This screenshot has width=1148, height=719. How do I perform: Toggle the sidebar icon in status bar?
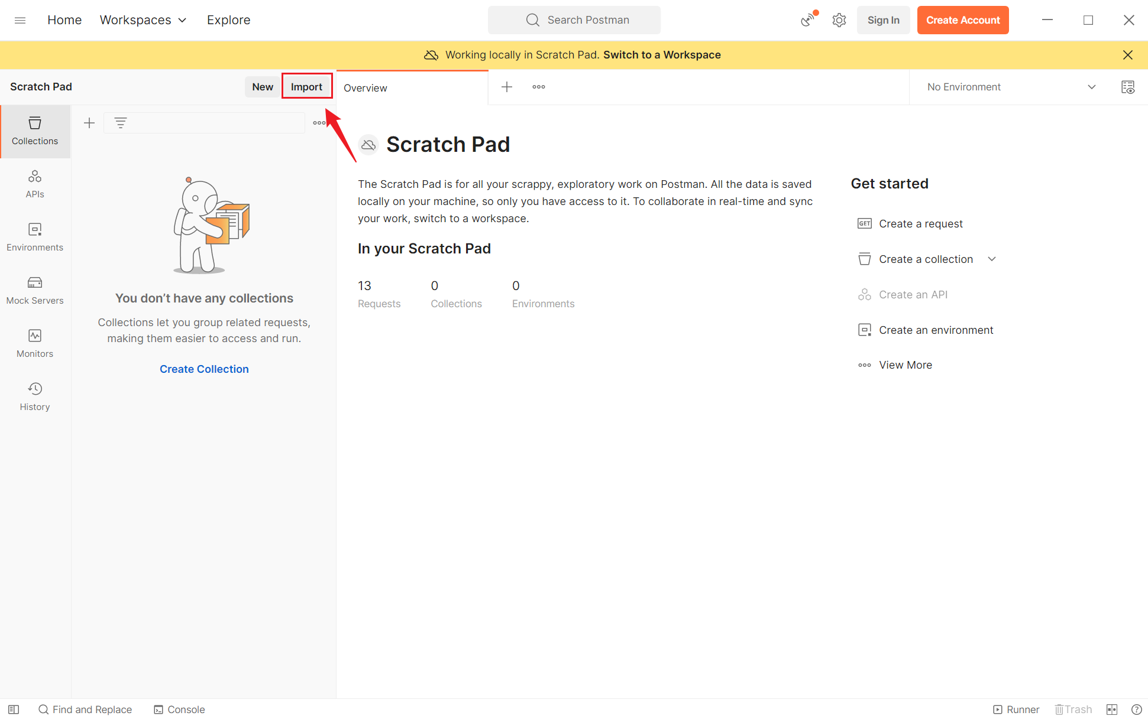[x=14, y=710]
